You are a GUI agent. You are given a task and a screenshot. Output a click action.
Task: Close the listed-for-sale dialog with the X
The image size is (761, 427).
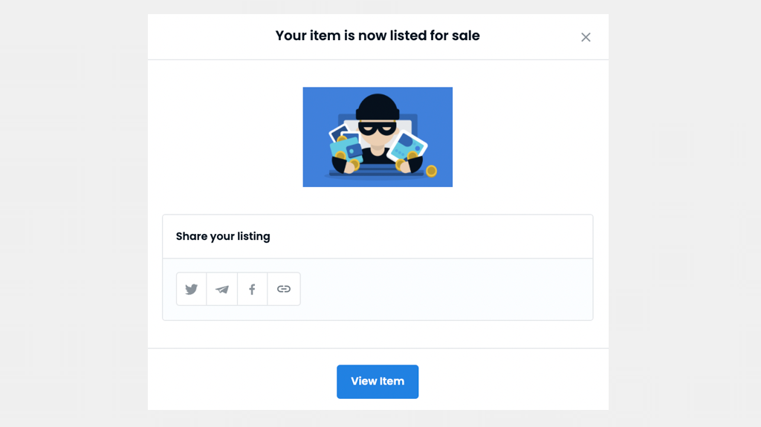tap(586, 37)
